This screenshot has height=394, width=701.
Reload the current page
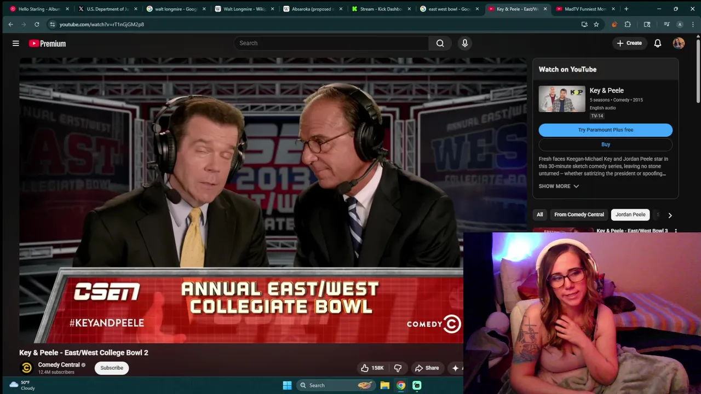(37, 24)
